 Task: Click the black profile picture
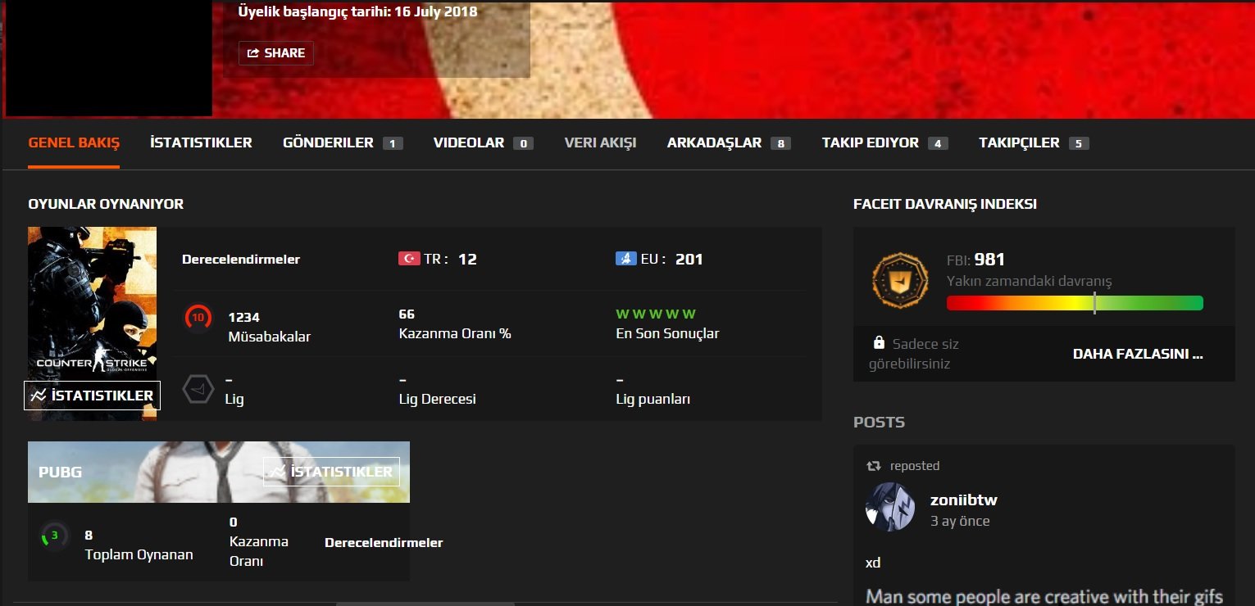click(x=108, y=58)
